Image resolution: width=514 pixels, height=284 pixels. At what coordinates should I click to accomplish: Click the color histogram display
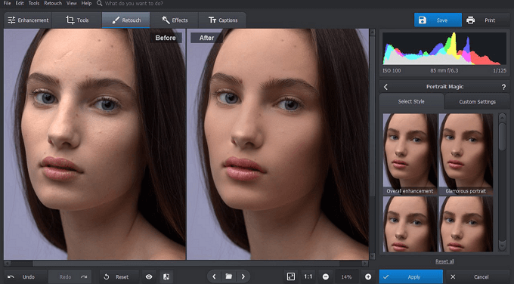tap(444, 48)
